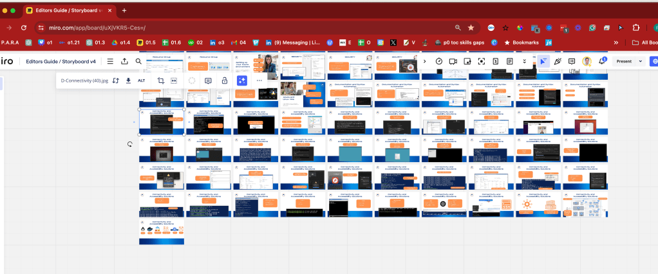The width and height of the screenshot is (658, 274).
Task: Click the rotate handle below selected image
Action: coord(130,144)
